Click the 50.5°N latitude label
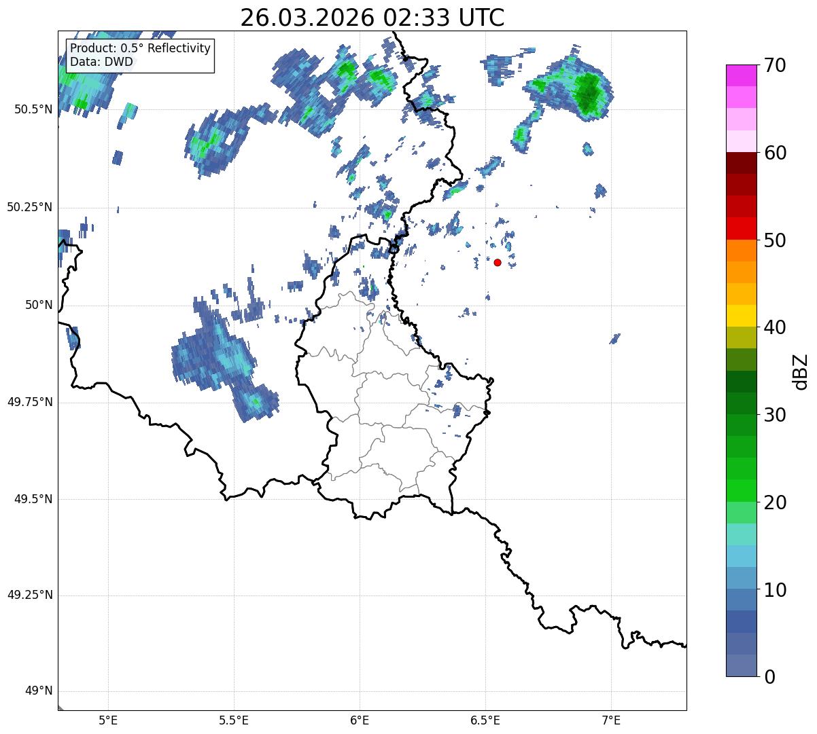Screen dimensions: 817x734 click(x=33, y=109)
